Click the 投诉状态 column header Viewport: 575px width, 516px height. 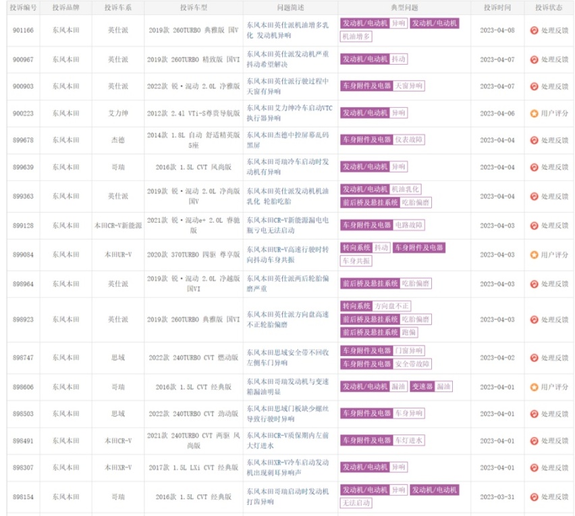[549, 7]
